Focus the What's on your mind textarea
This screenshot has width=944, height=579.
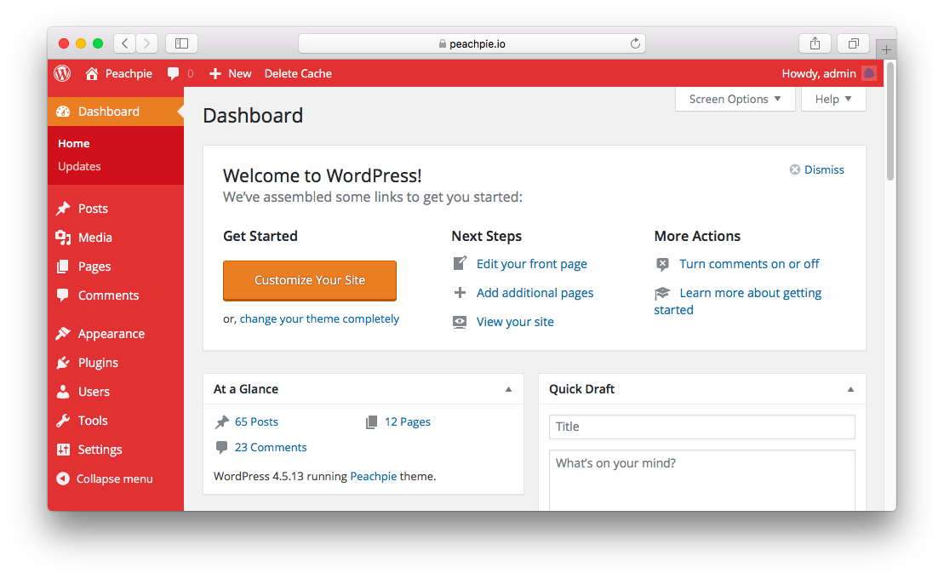tap(702, 480)
